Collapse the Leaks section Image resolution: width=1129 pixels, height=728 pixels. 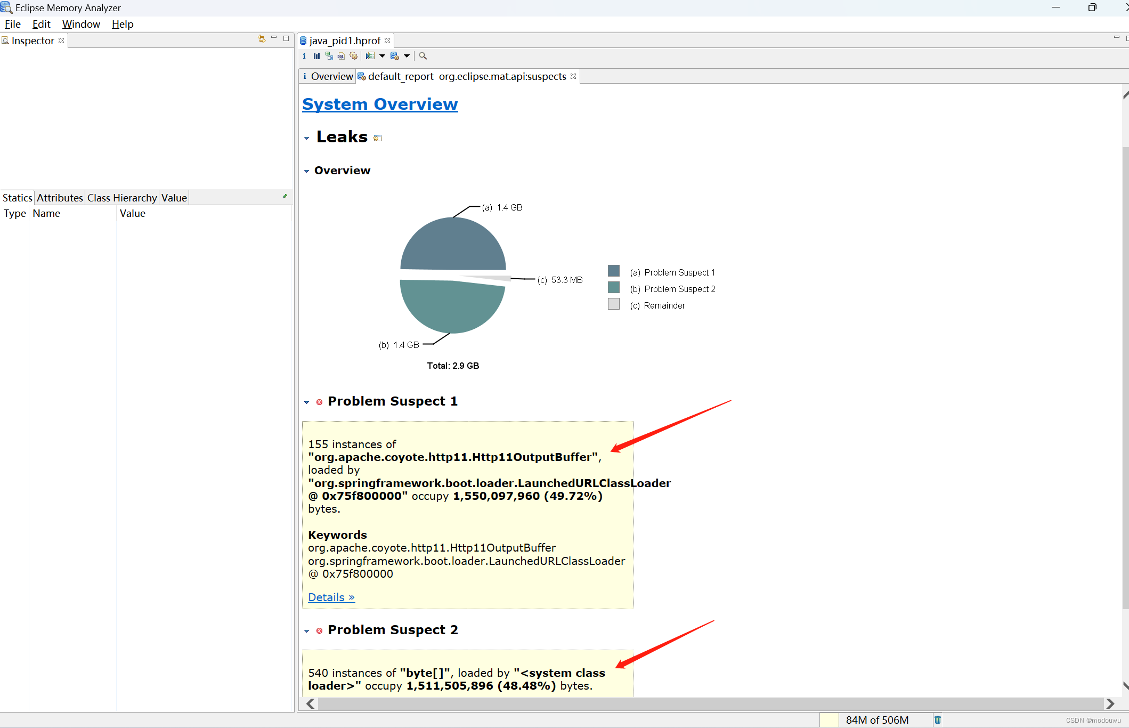coord(306,138)
